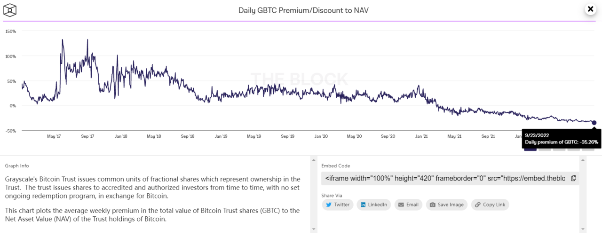602x244 pixels.
Task: Click Graph Info panel's scroll up arrow
Action: (313, 160)
